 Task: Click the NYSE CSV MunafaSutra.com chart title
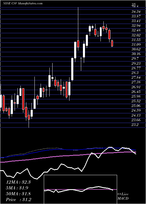pos(23,3)
